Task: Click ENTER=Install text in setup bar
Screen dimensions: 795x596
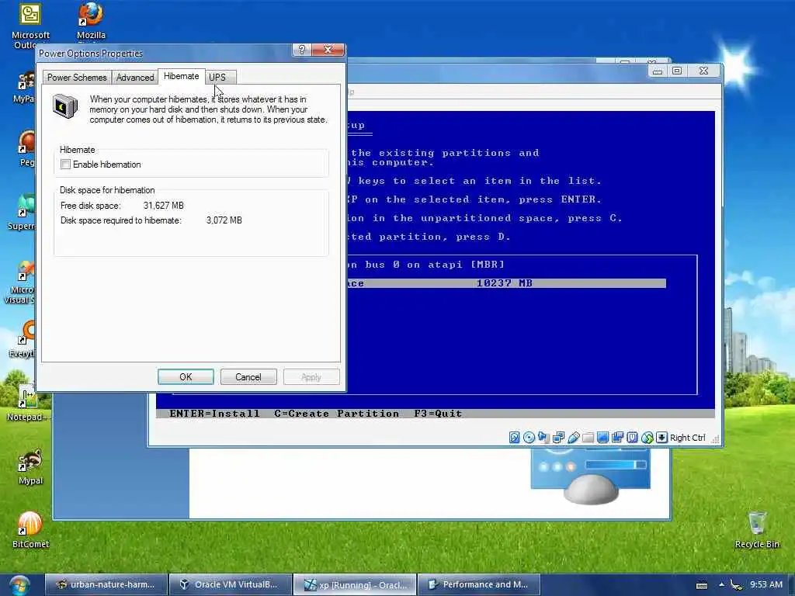Action: [214, 414]
